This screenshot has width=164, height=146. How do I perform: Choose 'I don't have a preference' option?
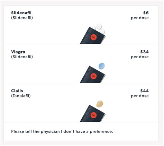point(62,131)
